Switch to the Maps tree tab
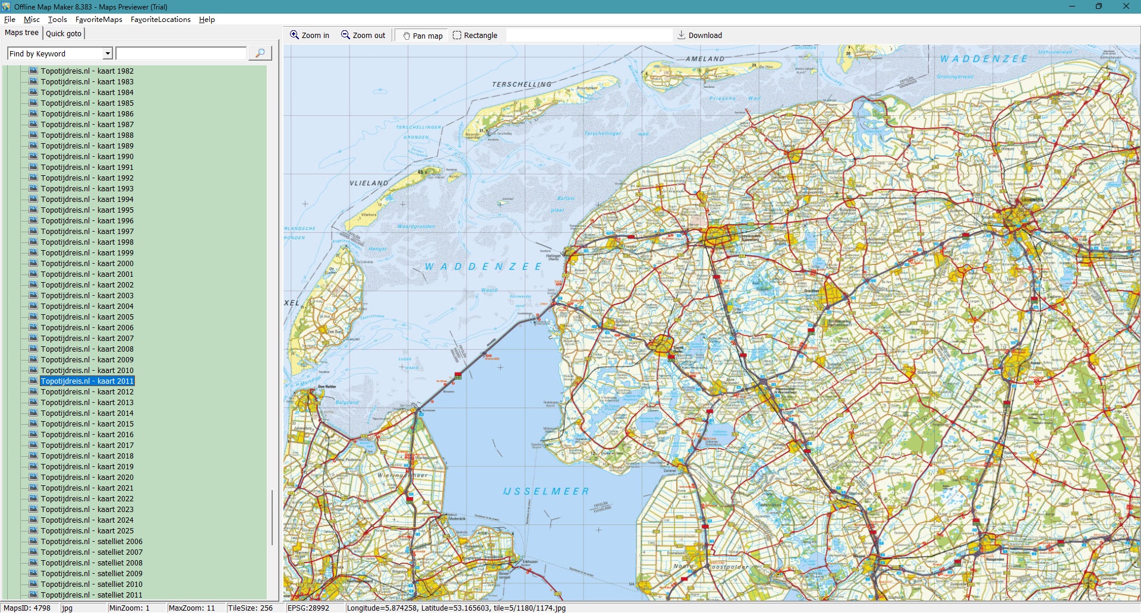1141x613 pixels. (x=21, y=33)
